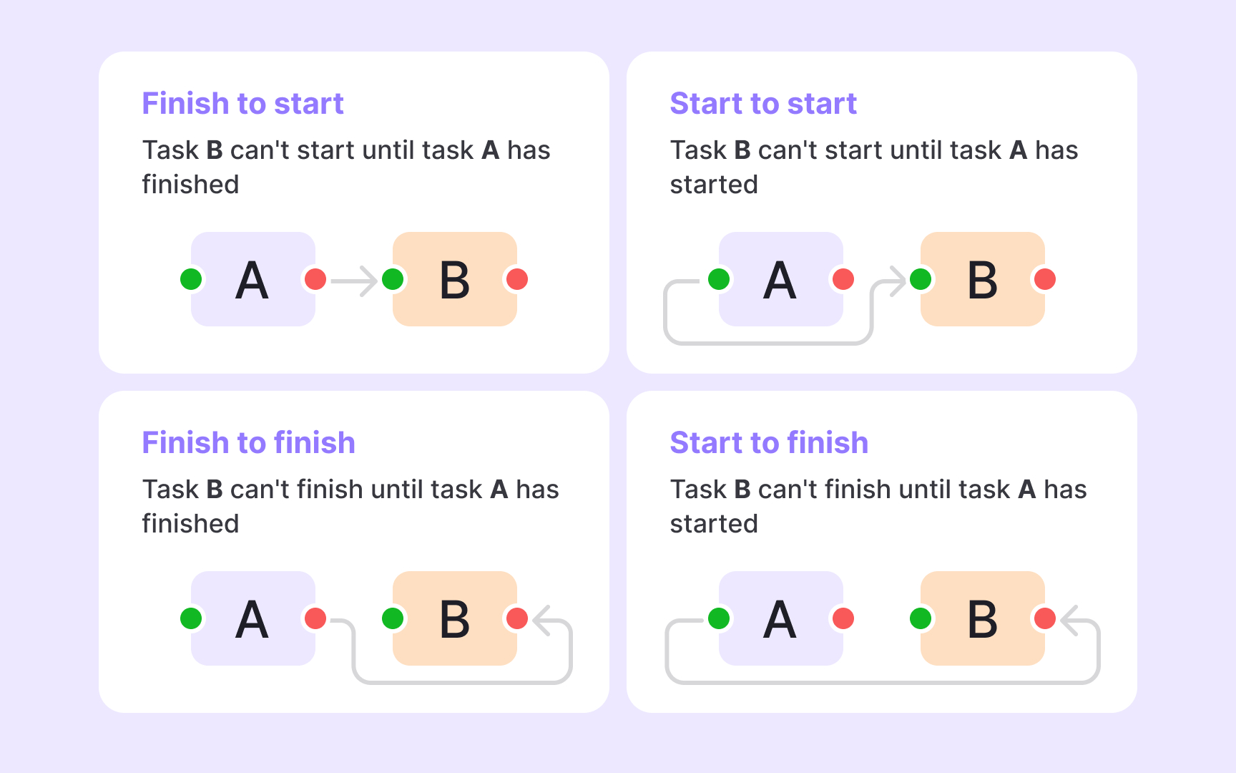The width and height of the screenshot is (1236, 773).
Task: Select task A box in Finish to start
Action: (x=252, y=279)
